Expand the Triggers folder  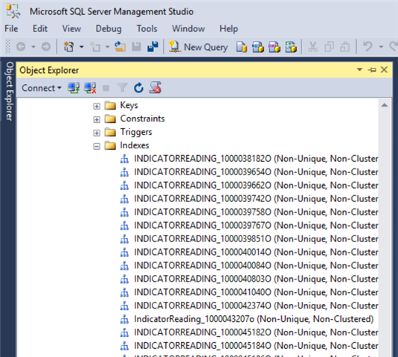pyautogui.click(x=97, y=133)
